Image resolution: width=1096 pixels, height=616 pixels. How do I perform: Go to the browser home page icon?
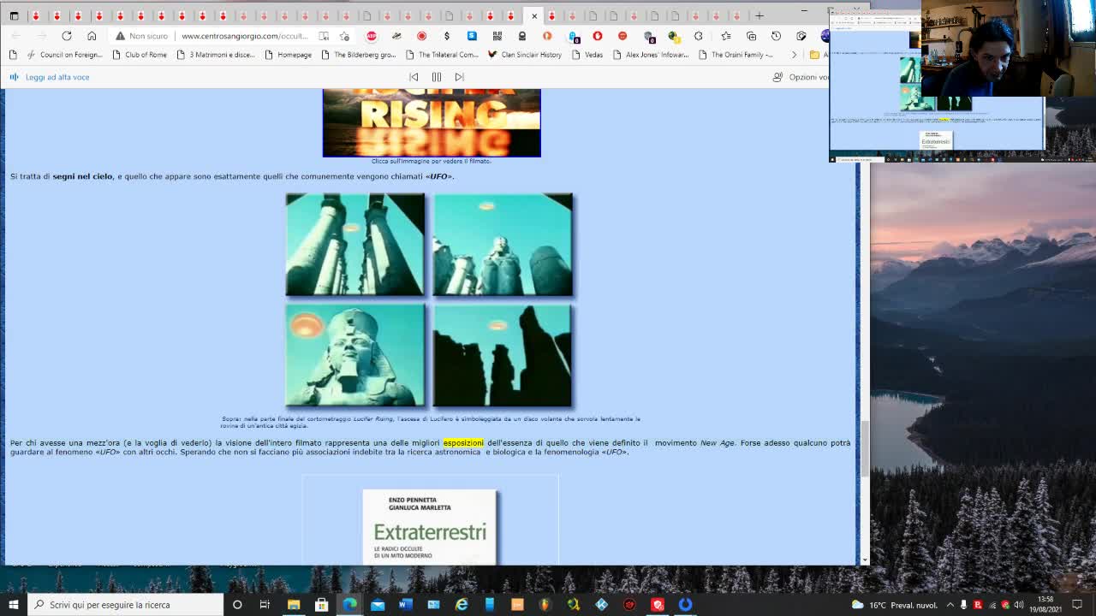[x=92, y=36]
